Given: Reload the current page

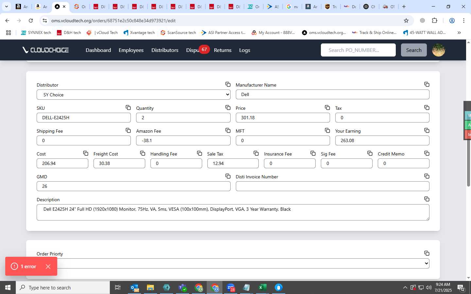Looking at the screenshot, I should (31, 21).
